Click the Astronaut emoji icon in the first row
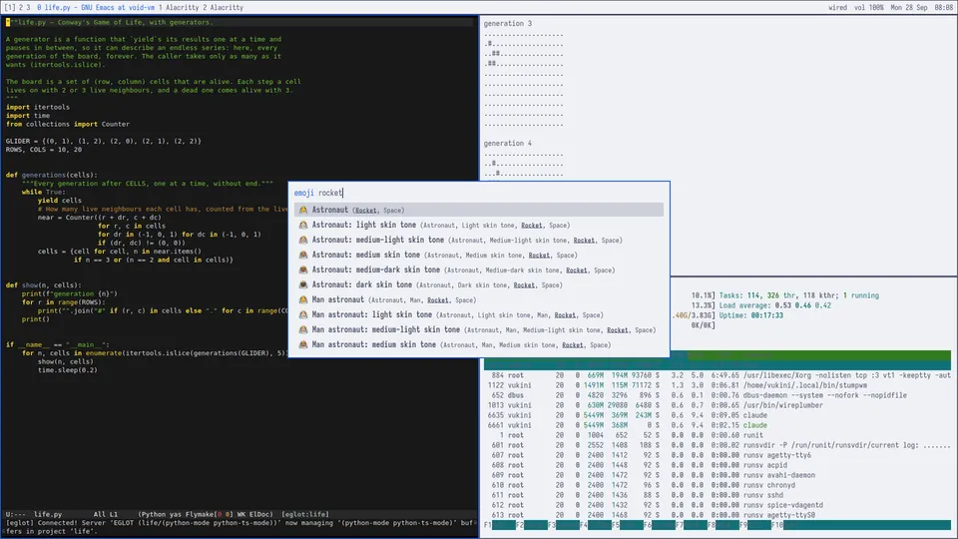958x539 pixels. 303,211
